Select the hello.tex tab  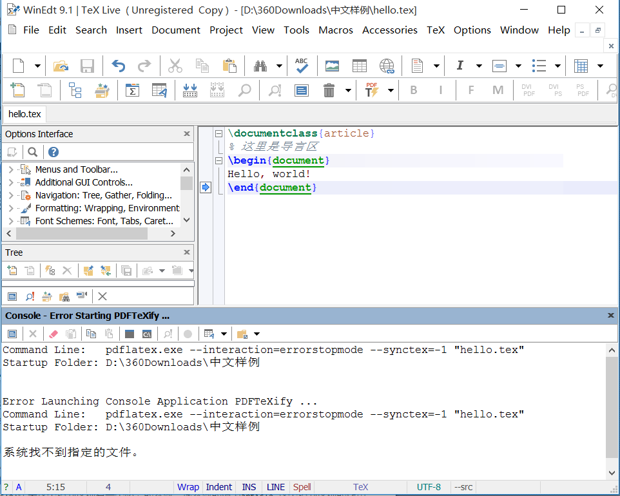(x=24, y=114)
